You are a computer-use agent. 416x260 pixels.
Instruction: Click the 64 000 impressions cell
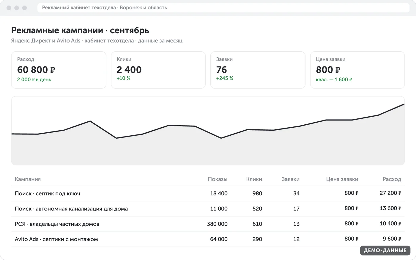coord(219,239)
